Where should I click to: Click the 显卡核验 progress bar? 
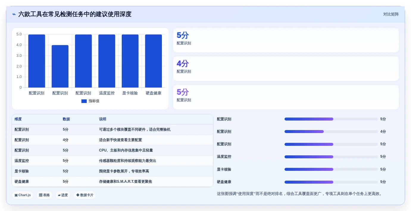[x=331, y=169]
